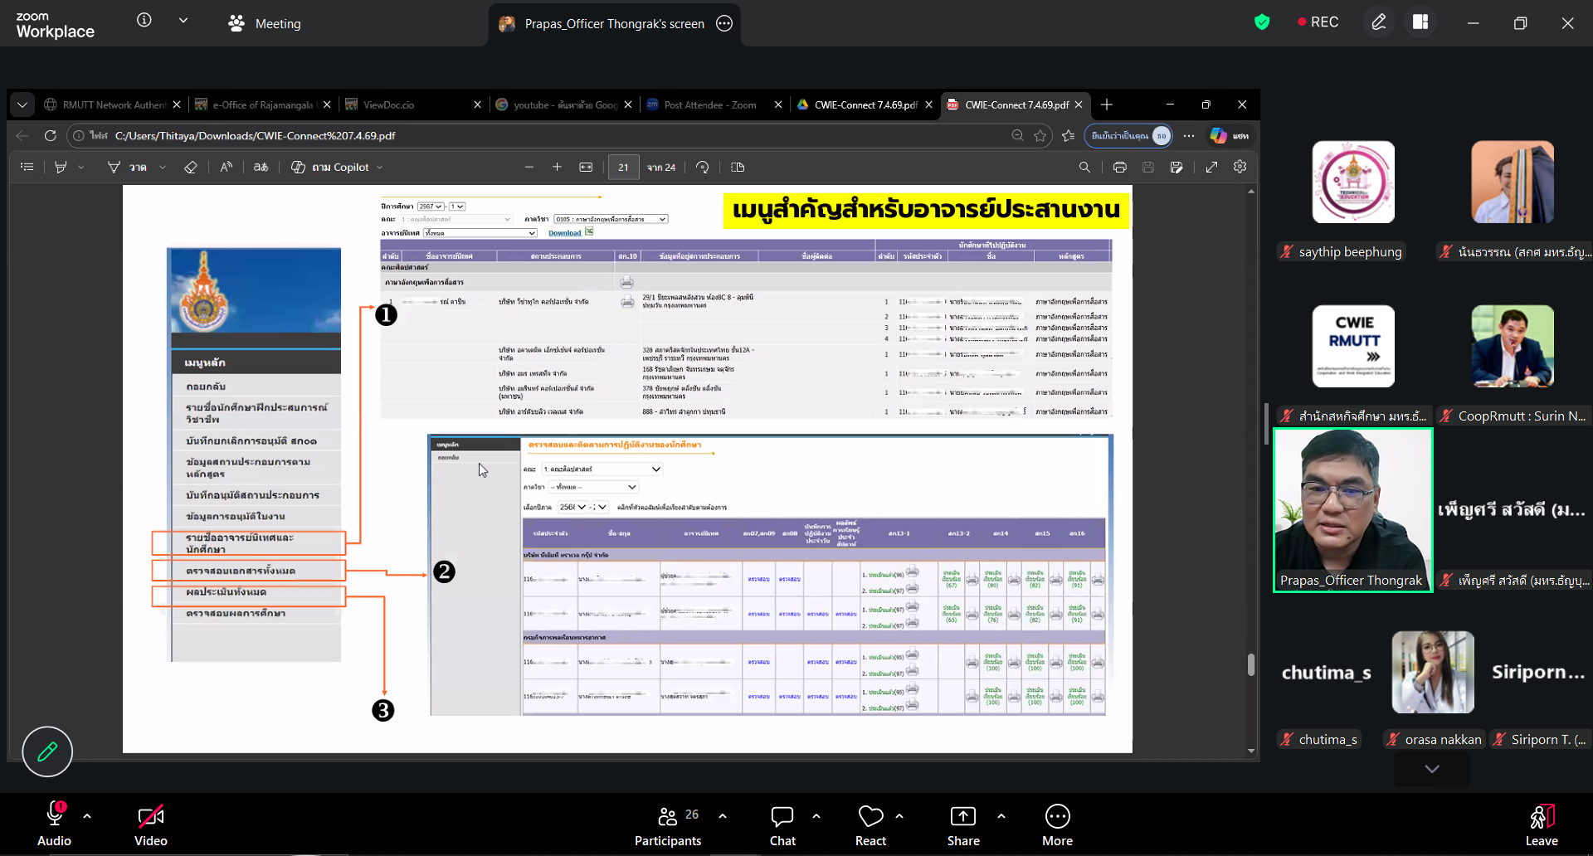Screen dimensions: 1593x856
Task: Open shared screen options ellipsis menu
Action: [724, 24]
